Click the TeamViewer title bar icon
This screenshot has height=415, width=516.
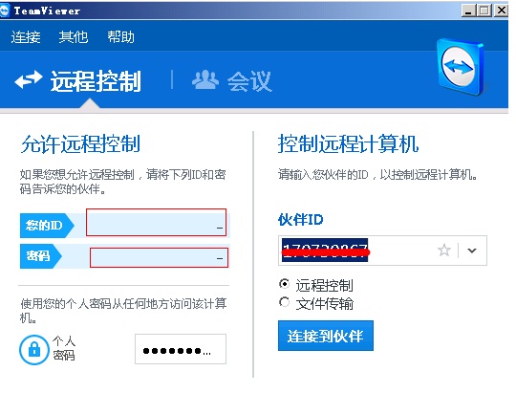pyautogui.click(x=5, y=11)
